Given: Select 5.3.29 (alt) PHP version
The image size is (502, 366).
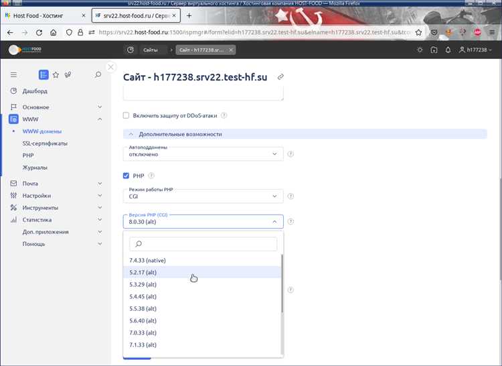Looking at the screenshot, I should tap(202, 284).
